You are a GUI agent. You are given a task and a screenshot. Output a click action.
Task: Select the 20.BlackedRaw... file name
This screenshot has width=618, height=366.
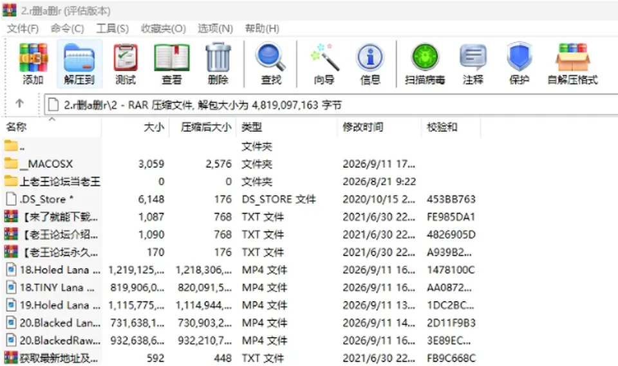point(60,340)
